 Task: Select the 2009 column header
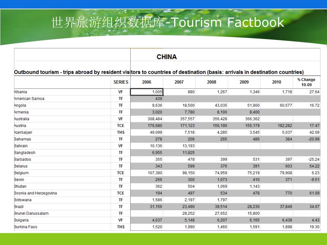tap(244, 82)
